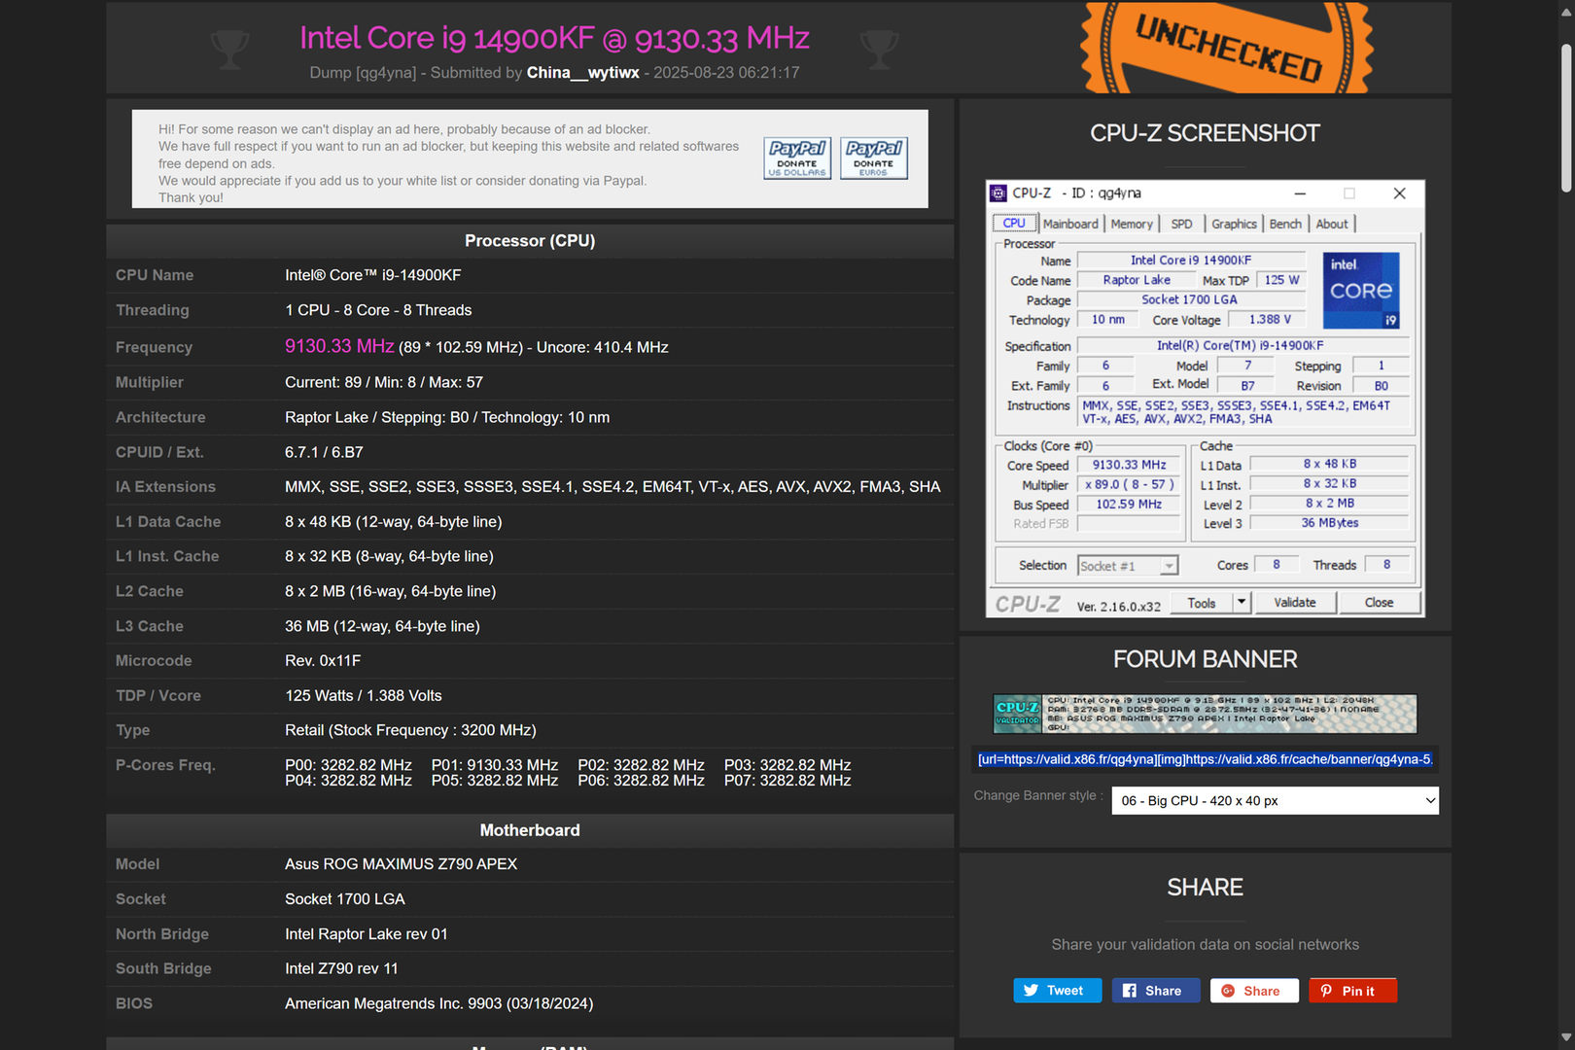Click the Tools dropdown arrow in CPU-Z
Image resolution: width=1575 pixels, height=1050 pixels.
coord(1241,603)
